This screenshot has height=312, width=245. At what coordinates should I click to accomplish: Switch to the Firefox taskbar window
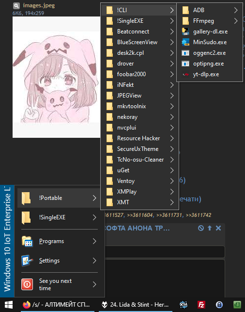(x=58, y=305)
